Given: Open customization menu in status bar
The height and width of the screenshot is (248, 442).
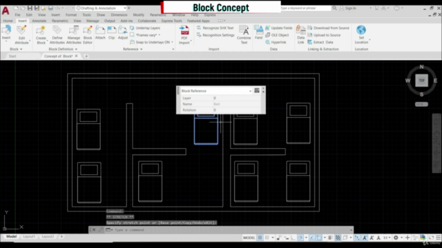Looking at the screenshot, I should tap(439, 238).
